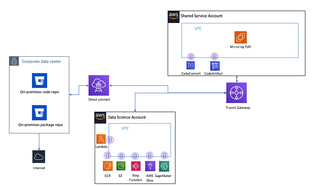Click the VPC label in Shared Service Account
Viewport: 314px width, 186px height.
click(198, 28)
